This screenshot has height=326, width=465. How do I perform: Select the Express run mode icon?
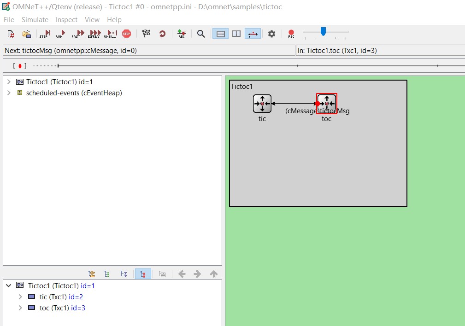94,33
